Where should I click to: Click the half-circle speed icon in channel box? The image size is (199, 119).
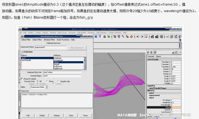176,52
